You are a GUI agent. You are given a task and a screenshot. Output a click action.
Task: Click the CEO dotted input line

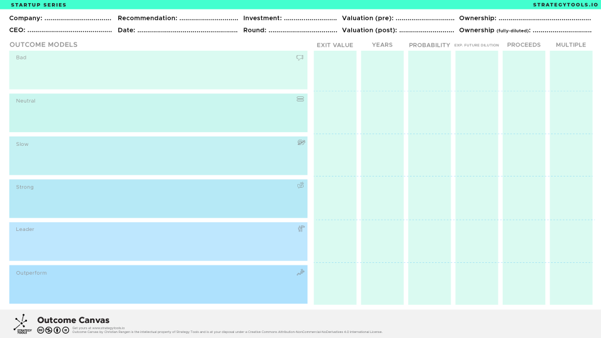point(69,31)
